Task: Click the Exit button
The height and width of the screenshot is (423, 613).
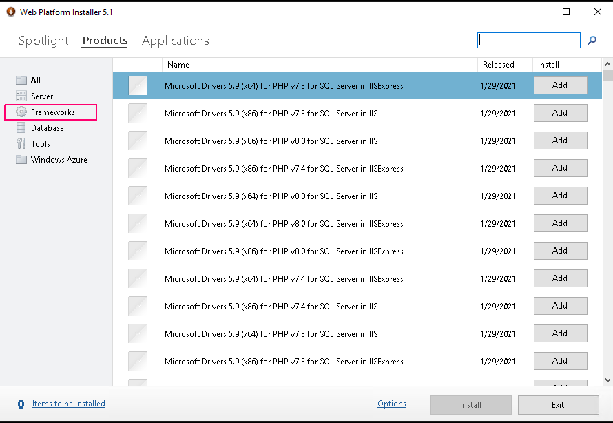Action: (x=559, y=405)
